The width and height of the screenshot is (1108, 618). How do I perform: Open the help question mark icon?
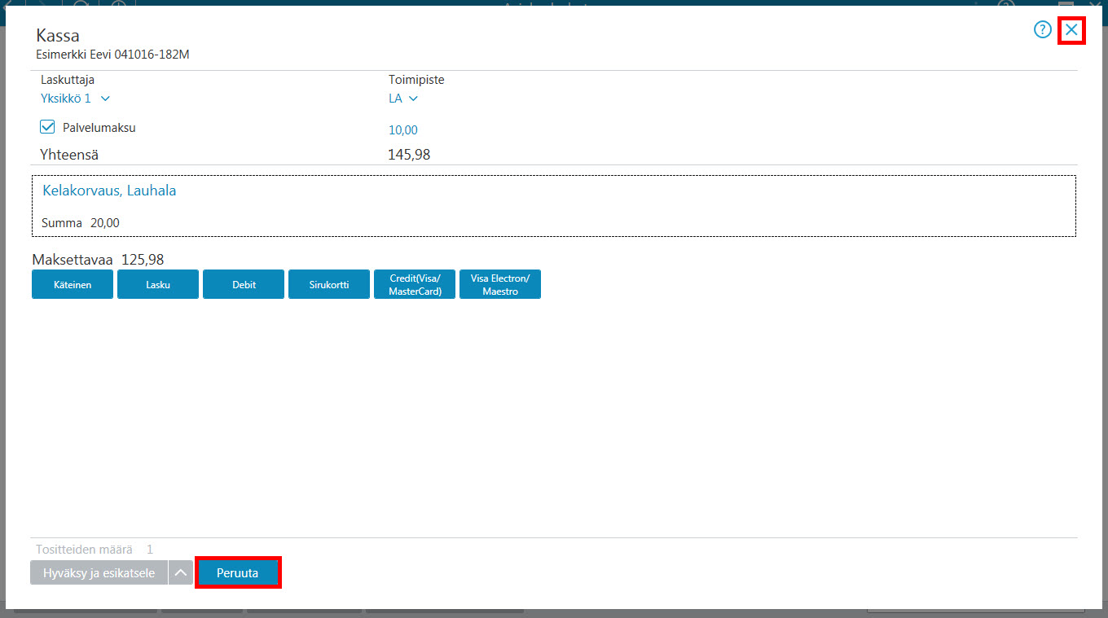(1043, 30)
